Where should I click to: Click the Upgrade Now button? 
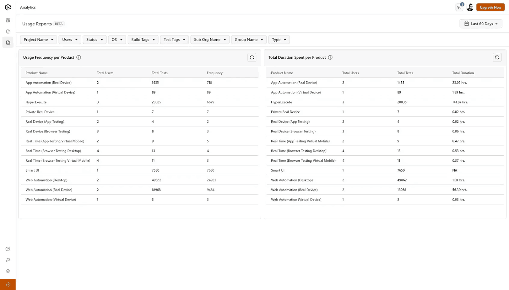(490, 7)
